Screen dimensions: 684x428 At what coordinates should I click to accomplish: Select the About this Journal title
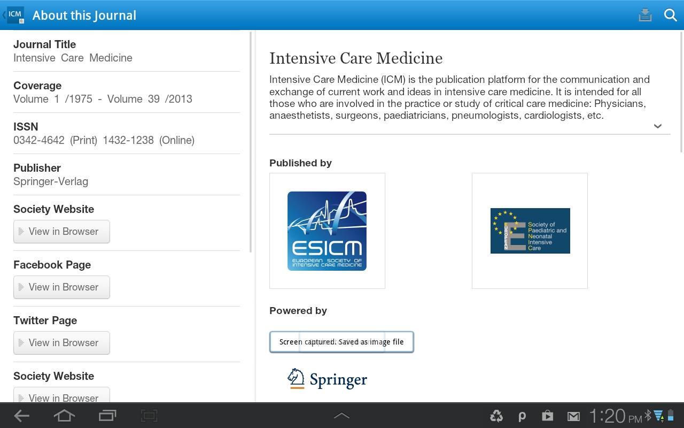tap(84, 16)
